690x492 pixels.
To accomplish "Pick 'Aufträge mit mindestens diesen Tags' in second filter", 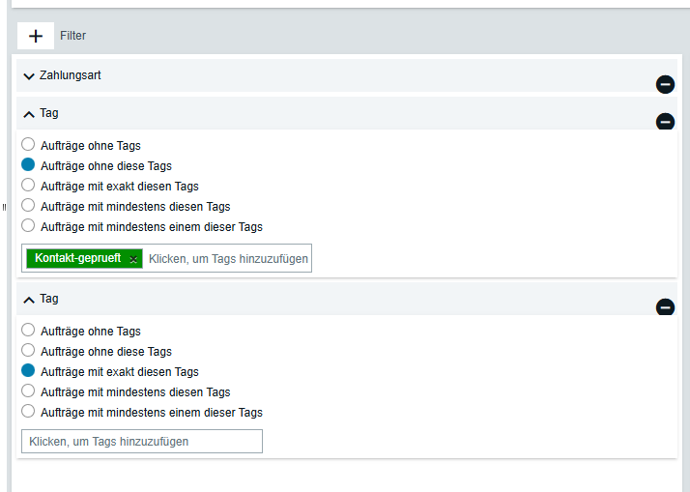I will pos(28,391).
